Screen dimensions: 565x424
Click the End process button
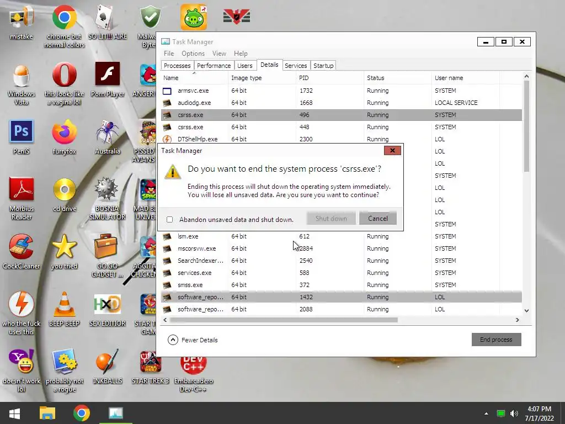496,340
